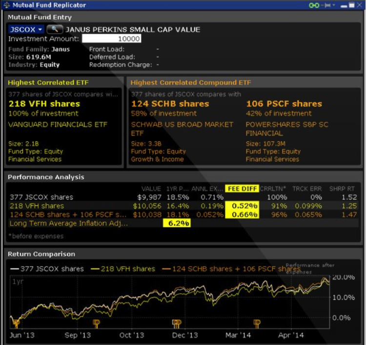Viewport: 366px width, 345px height.
Task: Click the 218 VFH shares heading
Action: pyautogui.click(x=44, y=104)
